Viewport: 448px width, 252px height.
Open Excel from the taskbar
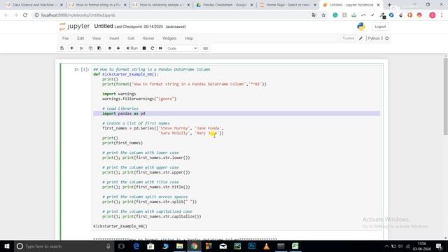[295, 246]
